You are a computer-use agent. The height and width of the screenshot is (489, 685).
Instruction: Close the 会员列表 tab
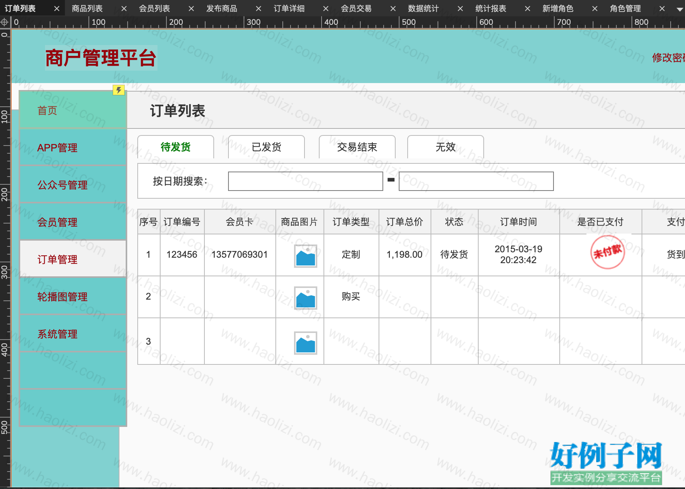coord(191,9)
